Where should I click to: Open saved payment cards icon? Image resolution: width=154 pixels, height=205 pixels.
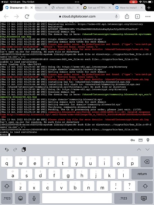[140, 140]
